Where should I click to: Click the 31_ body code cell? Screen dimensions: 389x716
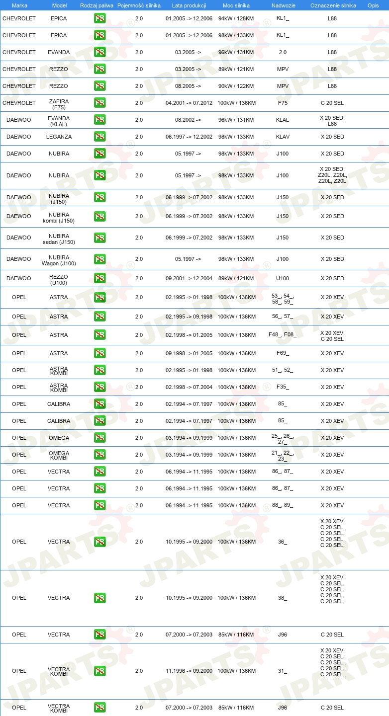point(283,671)
